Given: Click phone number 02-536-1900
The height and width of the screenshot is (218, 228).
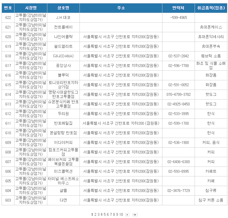Looking at the screenshot, I should coord(179,143).
